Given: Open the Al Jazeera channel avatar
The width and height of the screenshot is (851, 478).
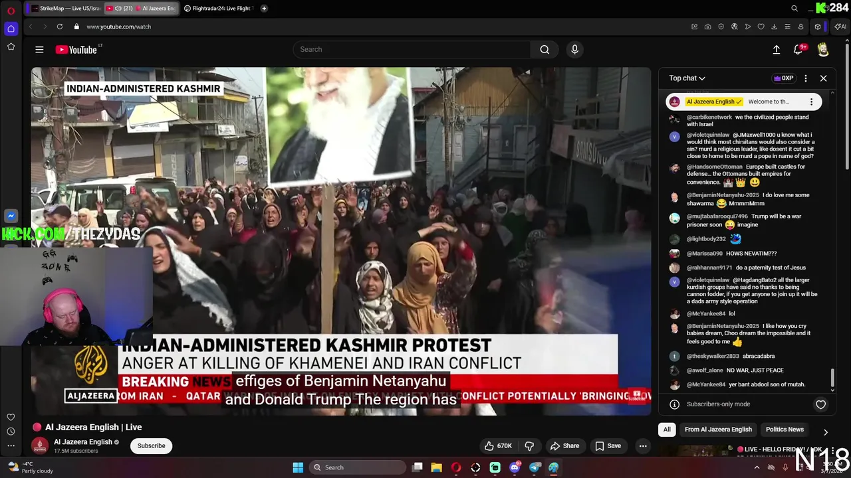Looking at the screenshot, I should click(40, 445).
